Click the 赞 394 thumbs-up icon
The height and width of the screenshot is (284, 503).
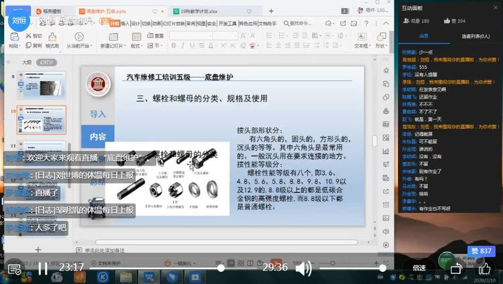pyautogui.click(x=447, y=21)
